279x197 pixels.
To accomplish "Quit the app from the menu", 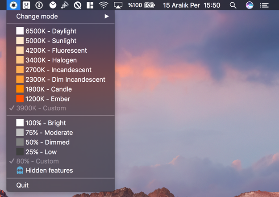I will pos(22,185).
